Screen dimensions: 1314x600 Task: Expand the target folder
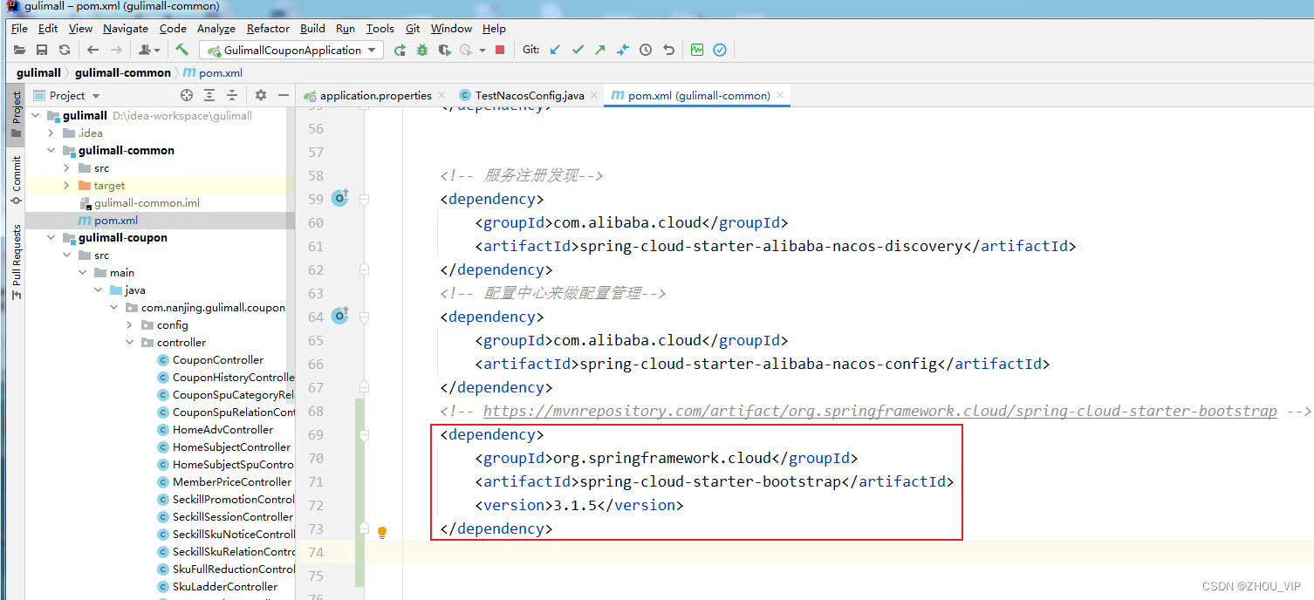pyautogui.click(x=66, y=185)
